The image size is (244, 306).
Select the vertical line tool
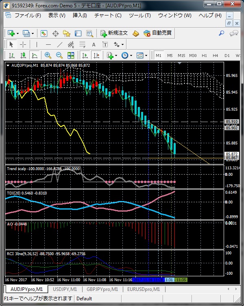[x=37, y=44]
